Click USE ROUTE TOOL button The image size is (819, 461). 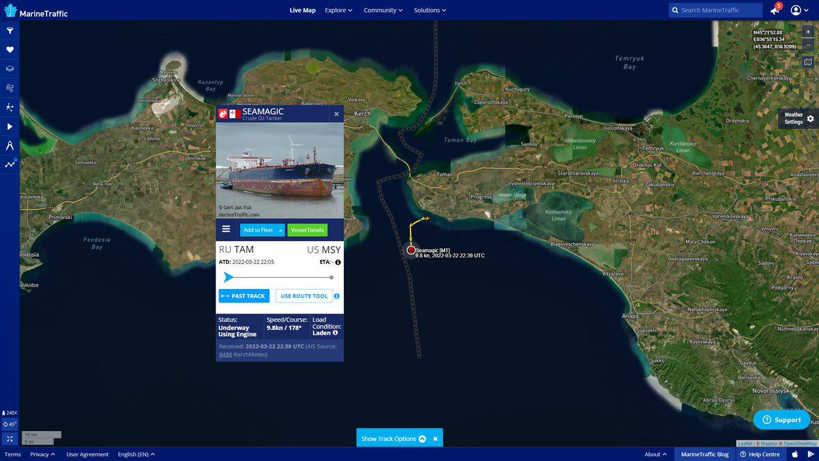click(x=304, y=296)
